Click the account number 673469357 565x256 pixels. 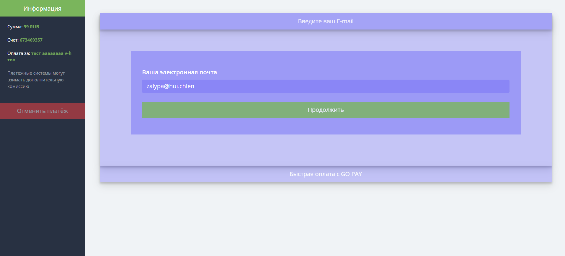pos(31,40)
